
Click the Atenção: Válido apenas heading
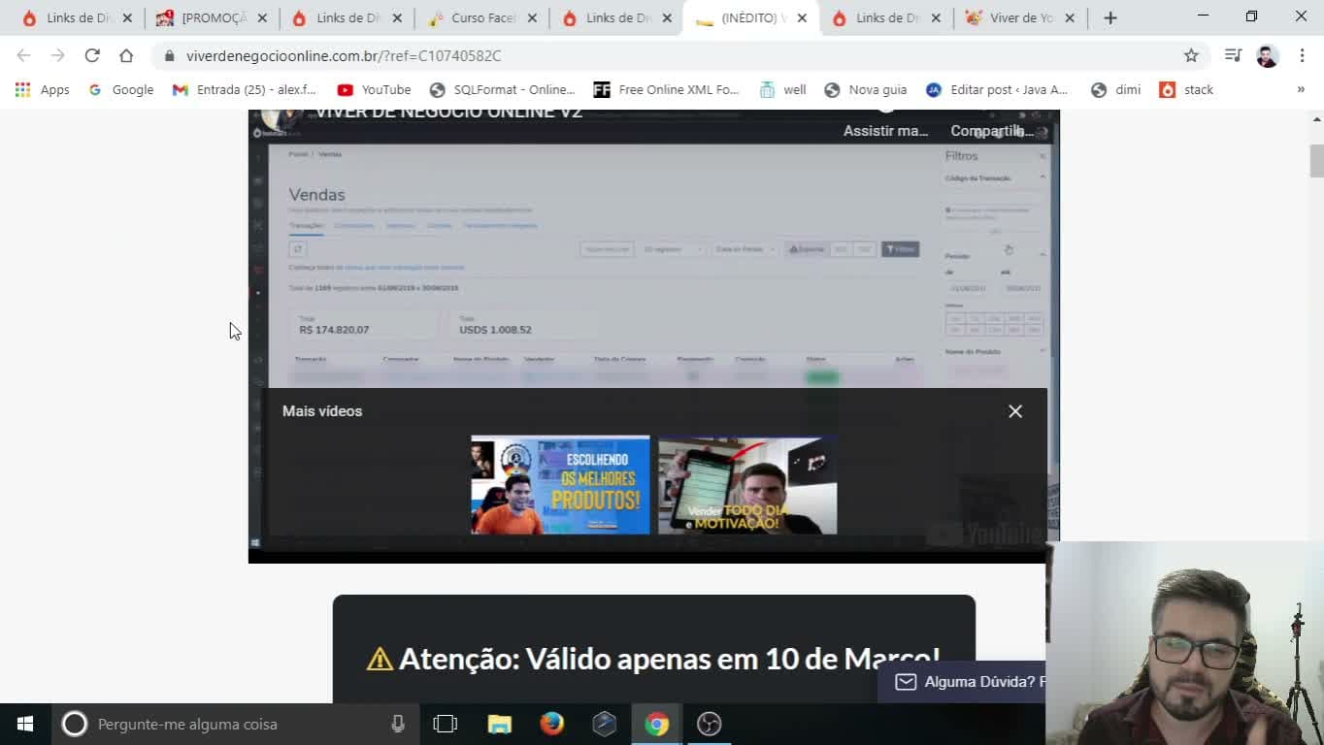point(653,659)
